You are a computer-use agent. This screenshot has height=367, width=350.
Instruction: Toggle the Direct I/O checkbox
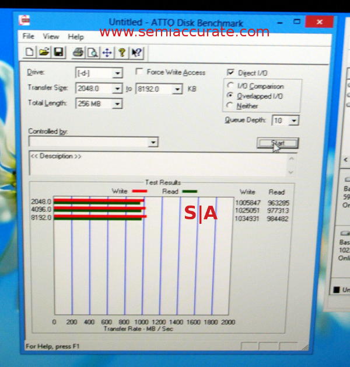click(231, 72)
